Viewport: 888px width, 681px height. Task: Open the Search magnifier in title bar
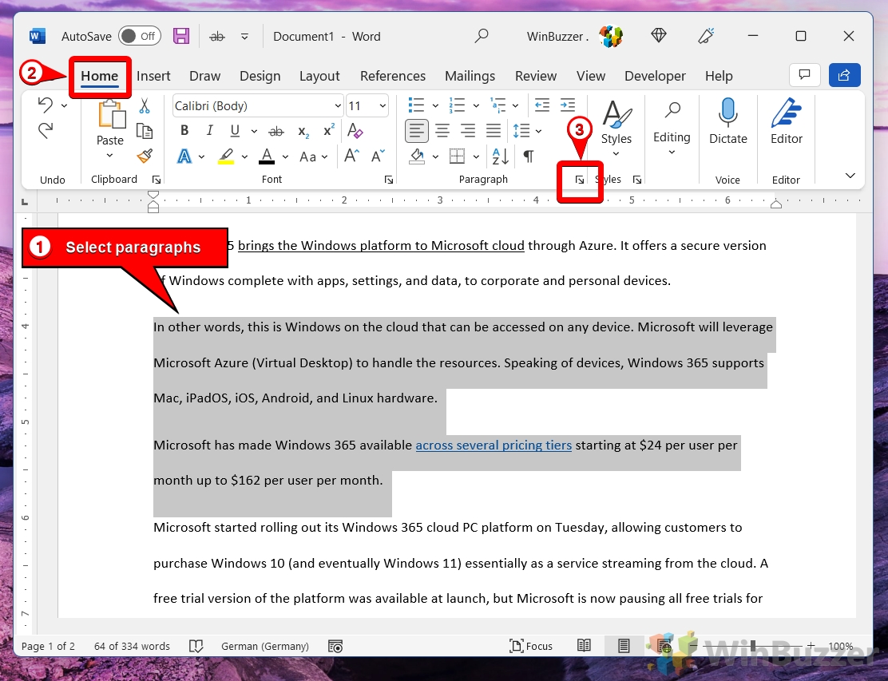click(x=482, y=36)
